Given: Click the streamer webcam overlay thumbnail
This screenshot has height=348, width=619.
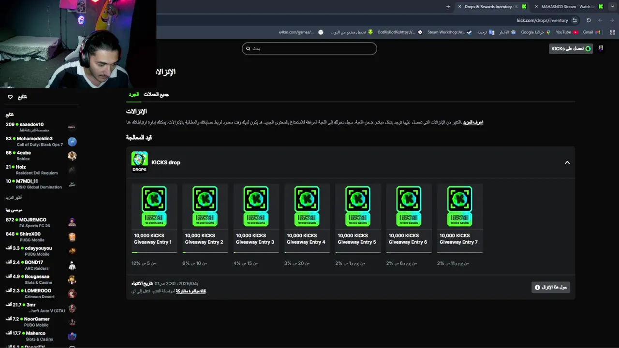Looking at the screenshot, I should click(x=78, y=44).
